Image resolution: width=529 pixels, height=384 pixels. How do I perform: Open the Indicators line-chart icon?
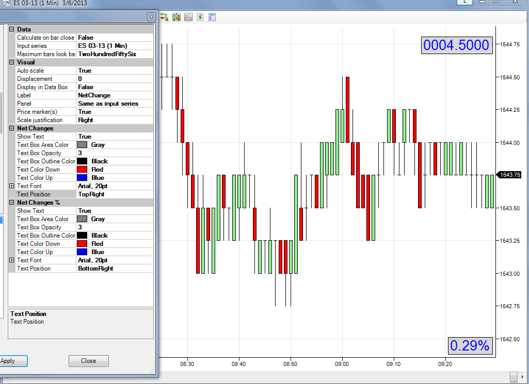tap(188, 17)
